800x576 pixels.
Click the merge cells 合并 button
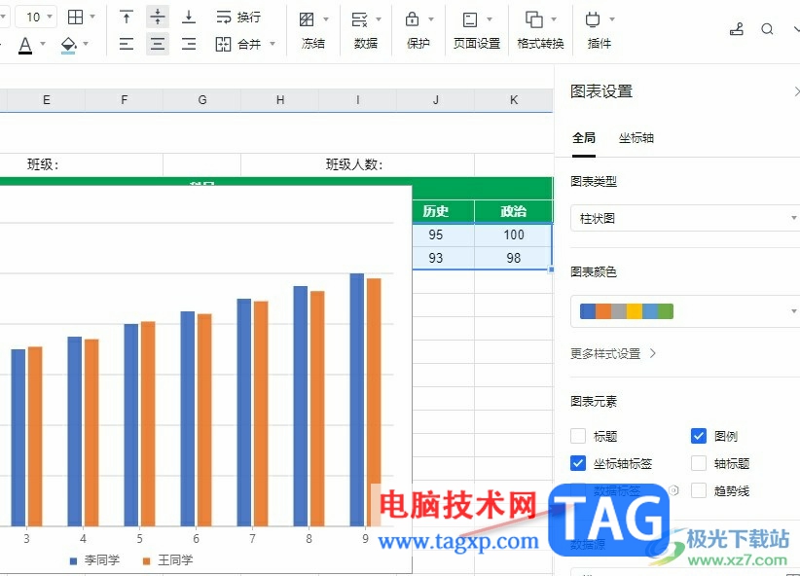(x=238, y=44)
